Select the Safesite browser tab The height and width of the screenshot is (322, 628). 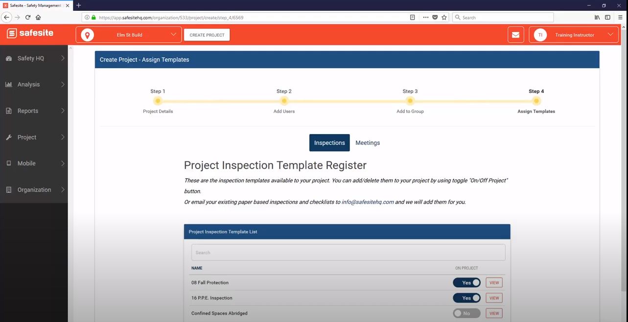tap(36, 5)
